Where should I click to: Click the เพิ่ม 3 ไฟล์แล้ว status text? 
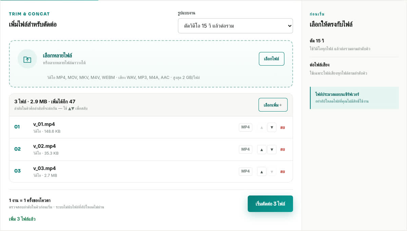pos(22,219)
